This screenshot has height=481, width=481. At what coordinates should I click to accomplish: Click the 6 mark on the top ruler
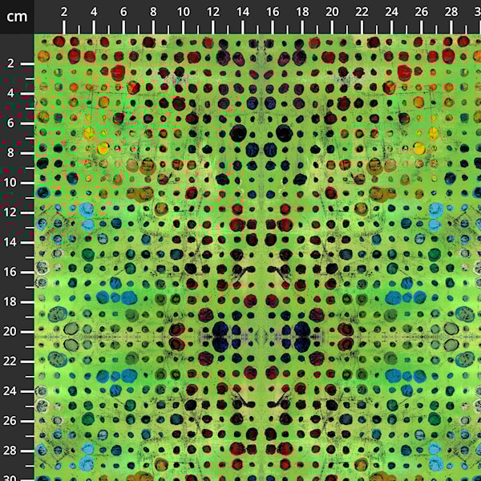click(123, 11)
